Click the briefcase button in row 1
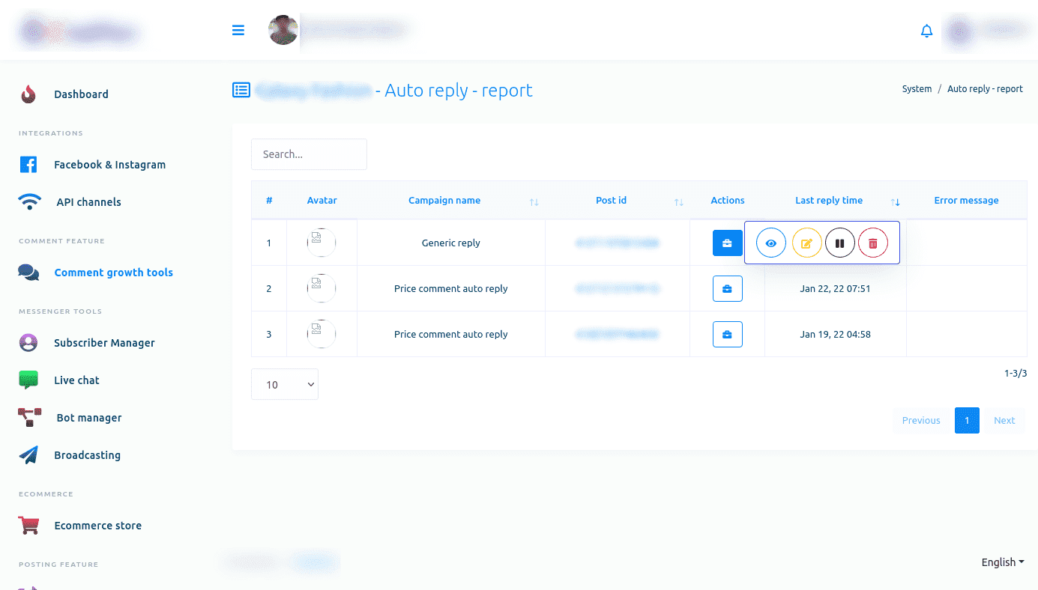The height and width of the screenshot is (590, 1038). (x=727, y=243)
